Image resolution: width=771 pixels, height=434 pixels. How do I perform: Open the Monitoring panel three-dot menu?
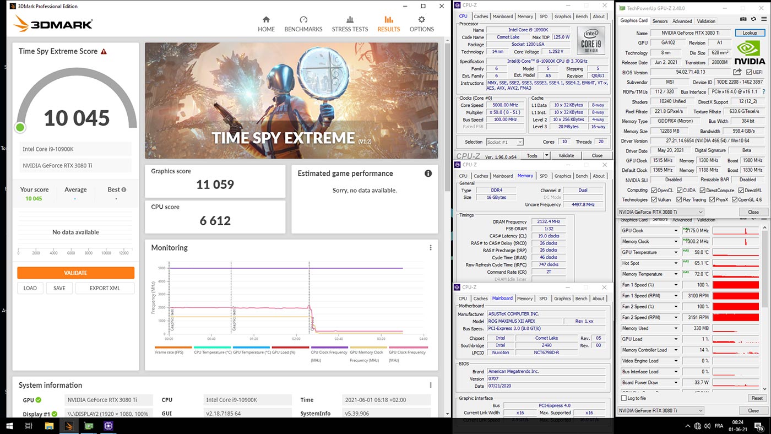click(x=431, y=248)
